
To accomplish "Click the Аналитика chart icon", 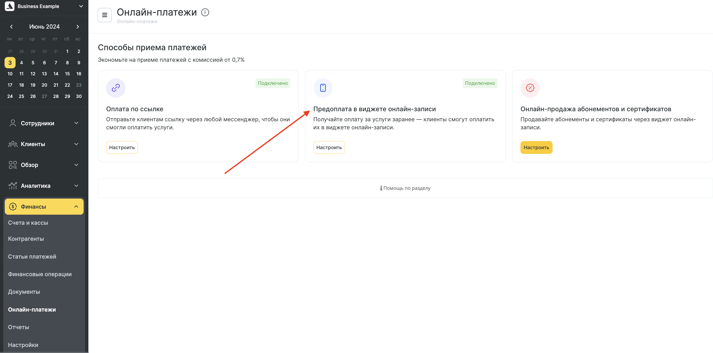I will tap(13, 186).
